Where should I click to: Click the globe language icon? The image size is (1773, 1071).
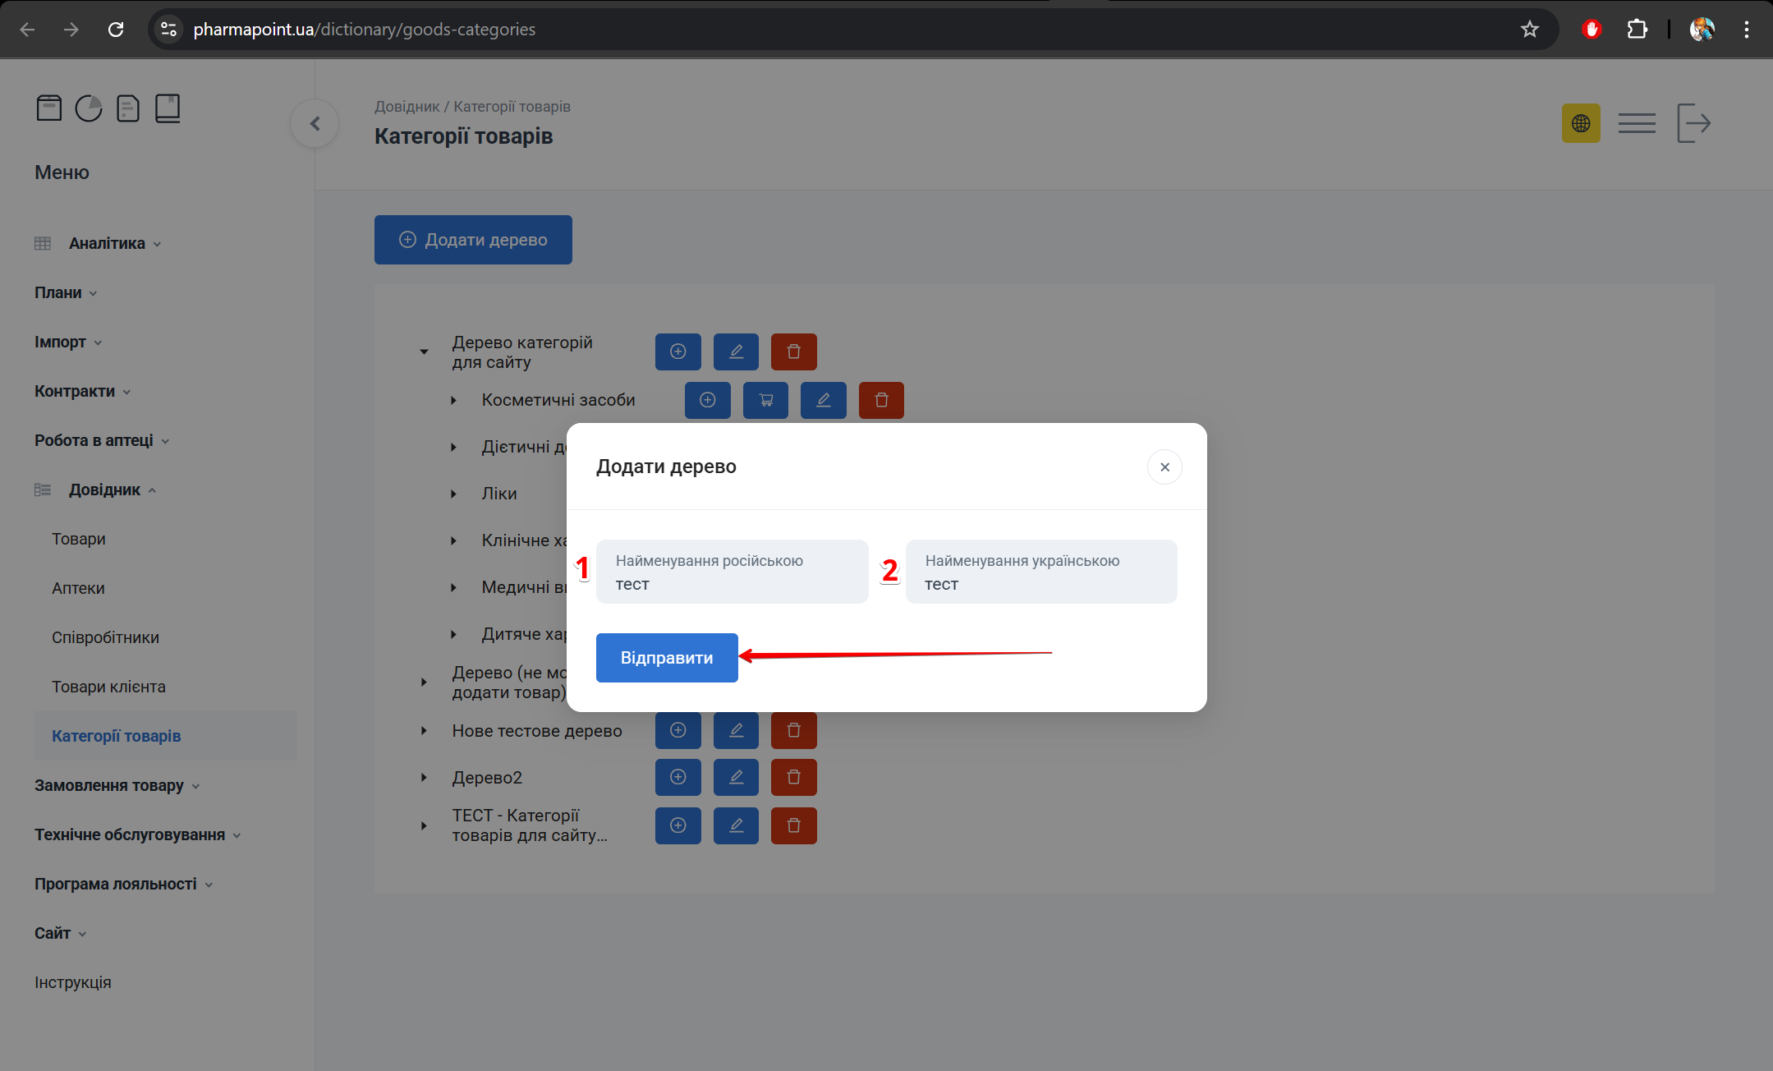tap(1580, 123)
